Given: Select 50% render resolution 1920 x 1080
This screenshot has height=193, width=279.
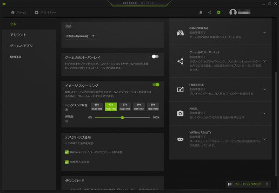Looking at the screenshot, I should pyautogui.click(x=153, y=107).
